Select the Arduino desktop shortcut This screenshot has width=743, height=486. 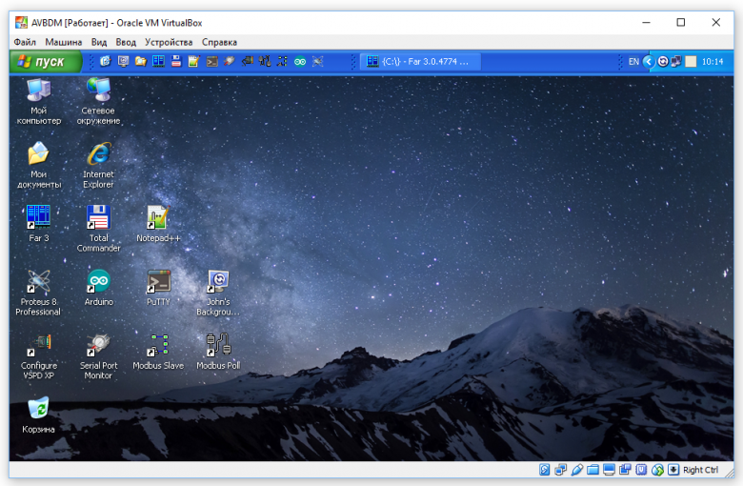click(98, 287)
